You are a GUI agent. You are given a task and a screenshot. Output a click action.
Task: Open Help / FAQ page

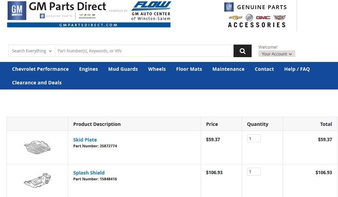[x=297, y=69]
